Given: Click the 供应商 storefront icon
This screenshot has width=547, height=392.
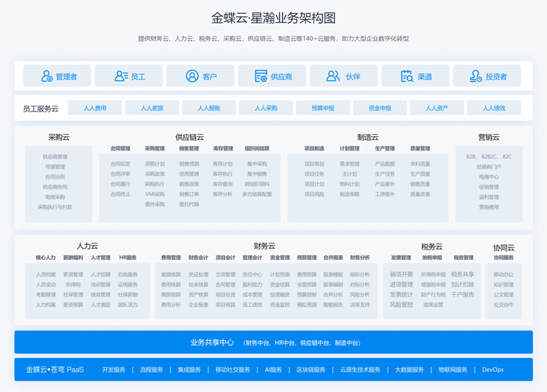Looking at the screenshot, I should click(261, 76).
